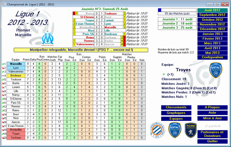Open the Configuration screen
The height and width of the screenshot is (147, 231).
[x=212, y=57]
